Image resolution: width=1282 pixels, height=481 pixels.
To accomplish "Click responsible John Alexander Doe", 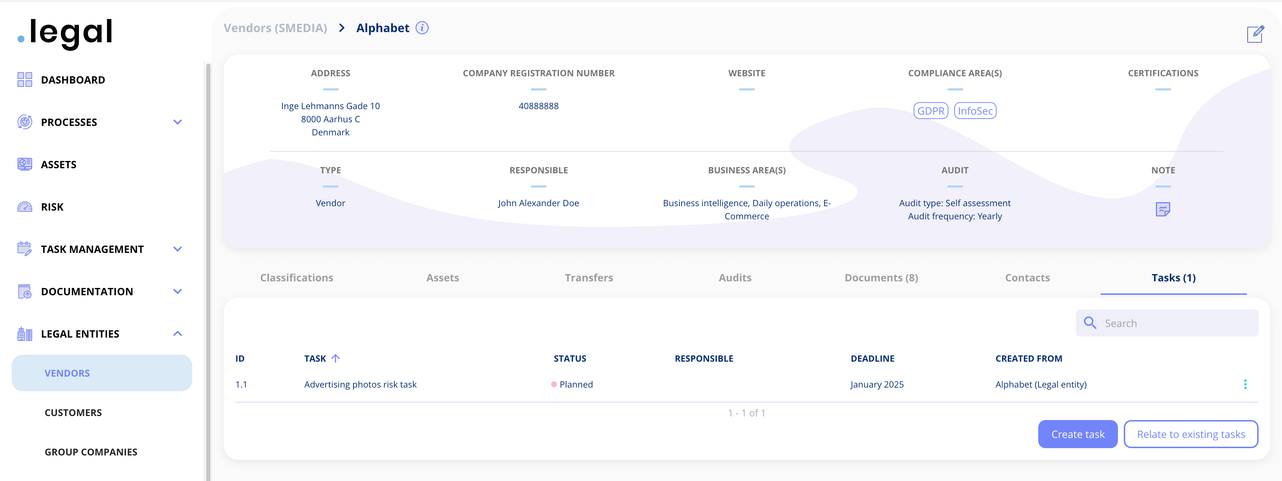I will tap(538, 203).
